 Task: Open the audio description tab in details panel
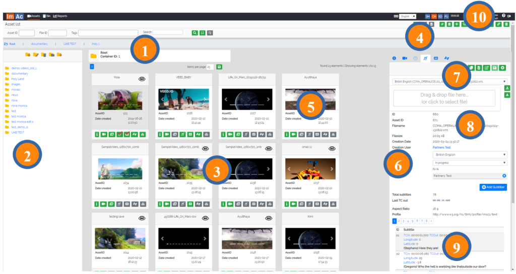click(436, 58)
